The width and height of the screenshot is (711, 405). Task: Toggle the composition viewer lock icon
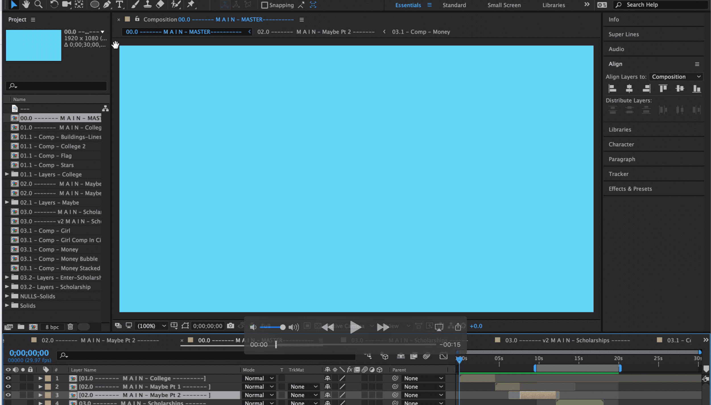coord(137,19)
